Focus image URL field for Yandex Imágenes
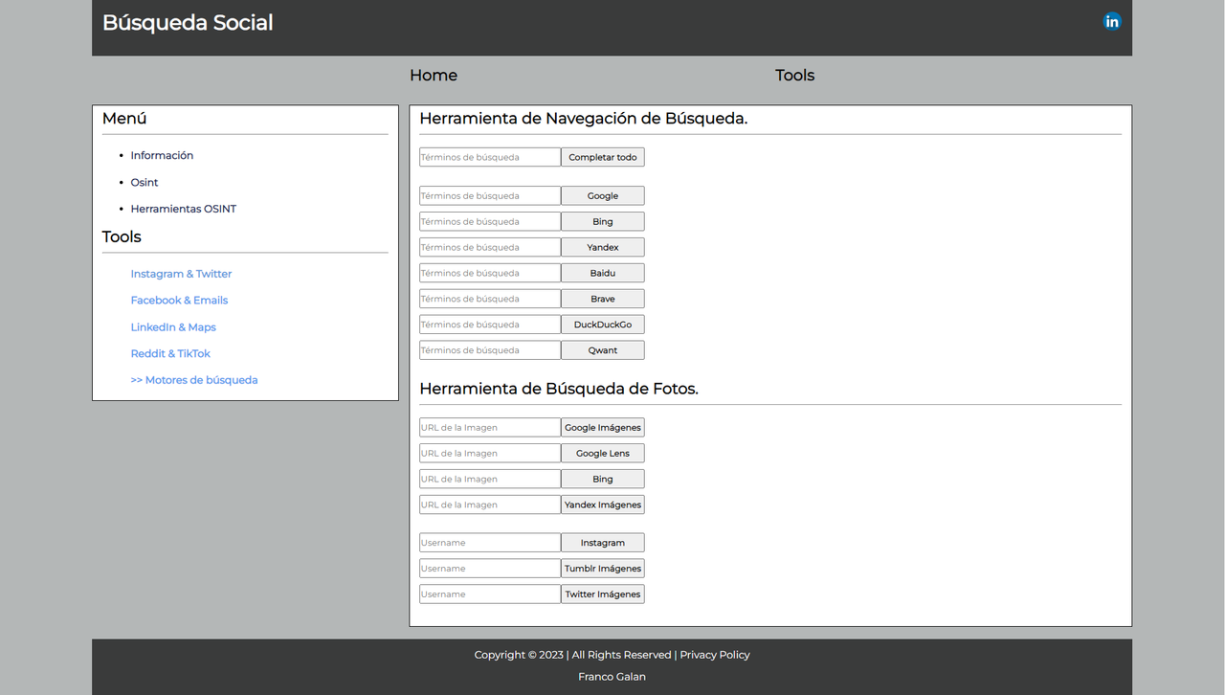The image size is (1225, 695). 490,504
